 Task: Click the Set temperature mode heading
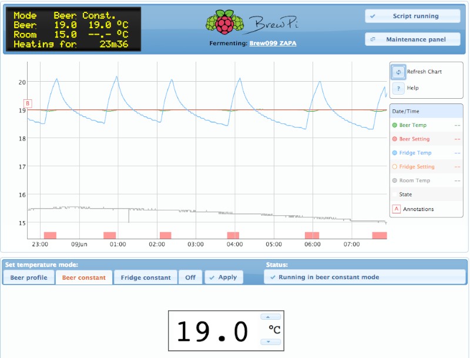(41, 265)
